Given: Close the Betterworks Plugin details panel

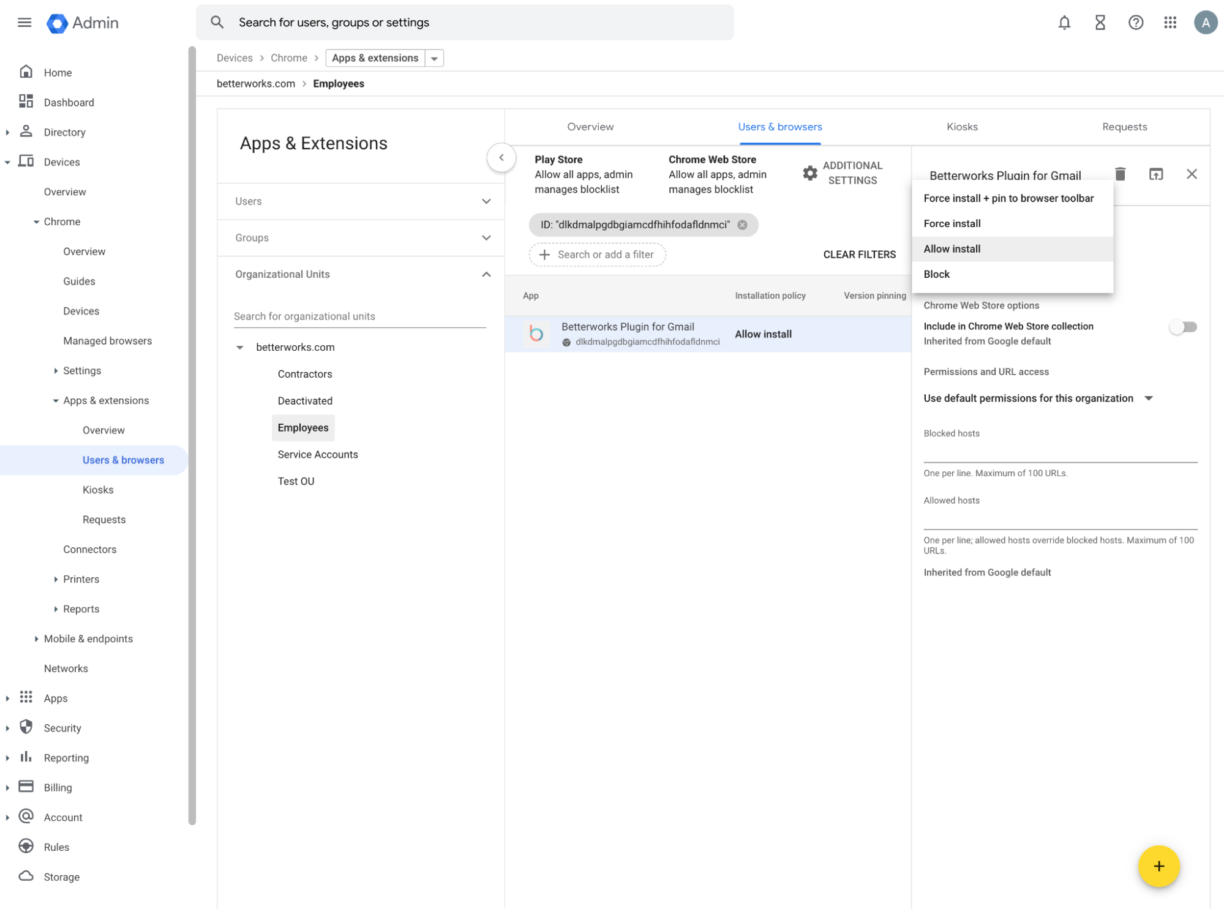Looking at the screenshot, I should coord(1191,174).
